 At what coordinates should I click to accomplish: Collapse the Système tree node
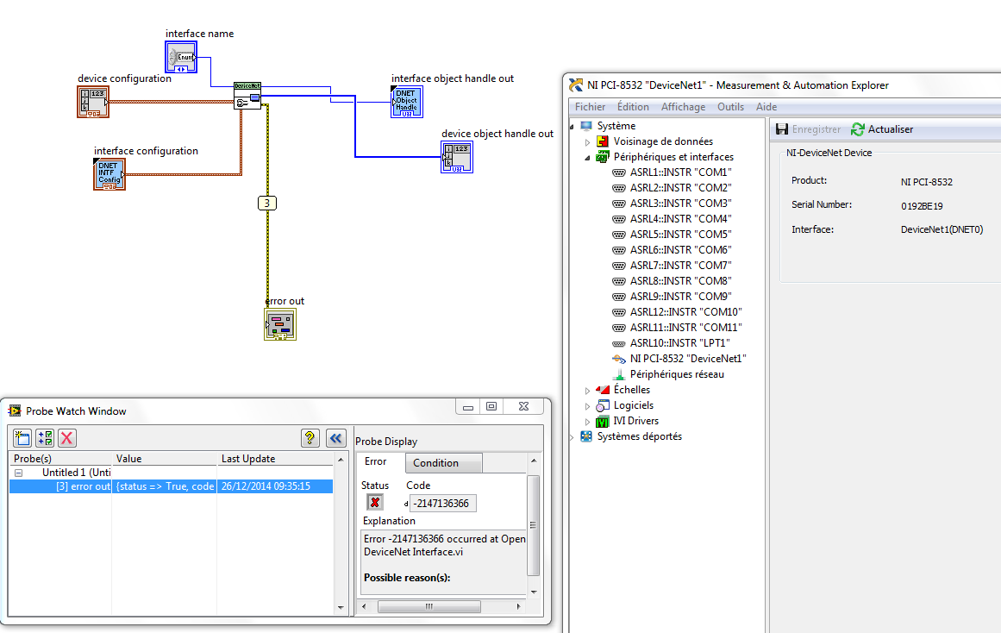pyautogui.click(x=572, y=127)
